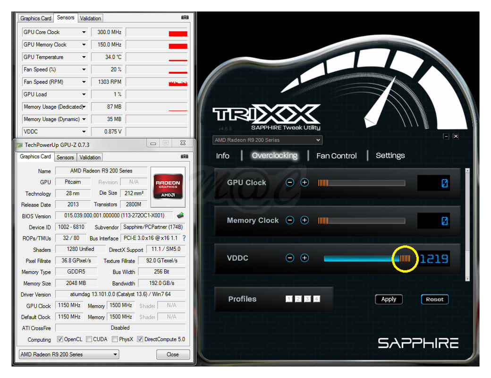Viewport: 491px width, 378px height.
Task: Click the Bandwidth 192.0 GB/s field
Action: pos(161,283)
